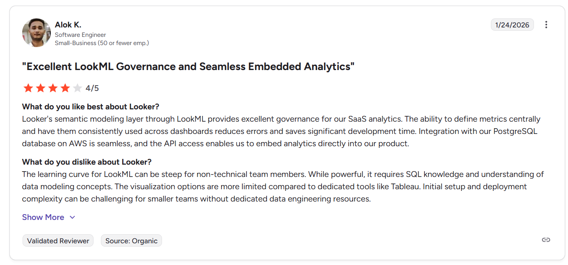
Task: Click the 'What do you dislike' heading
Action: point(87,162)
